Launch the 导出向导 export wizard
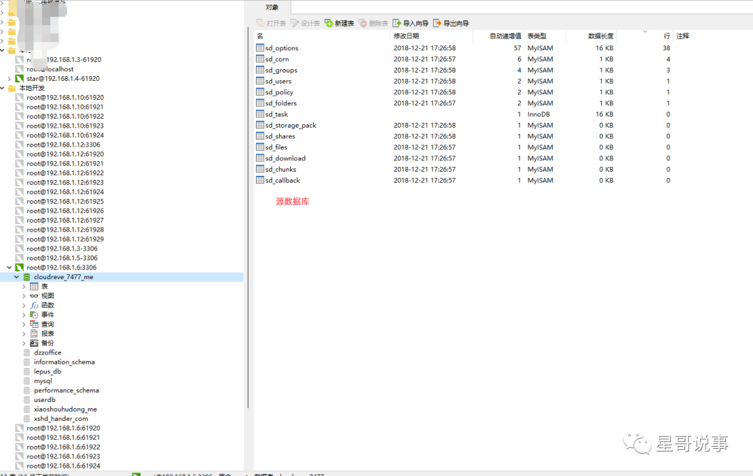Viewport: 753px width, 476px height. click(x=437, y=23)
